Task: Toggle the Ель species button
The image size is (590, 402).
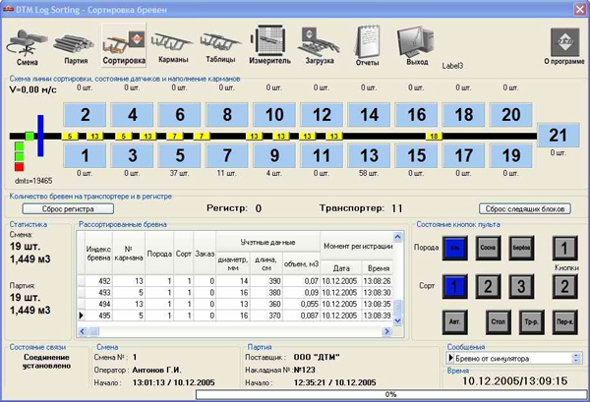Action: pos(455,248)
